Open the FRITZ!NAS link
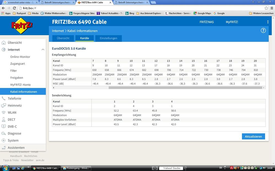The image size is (275, 171). tap(207, 22)
